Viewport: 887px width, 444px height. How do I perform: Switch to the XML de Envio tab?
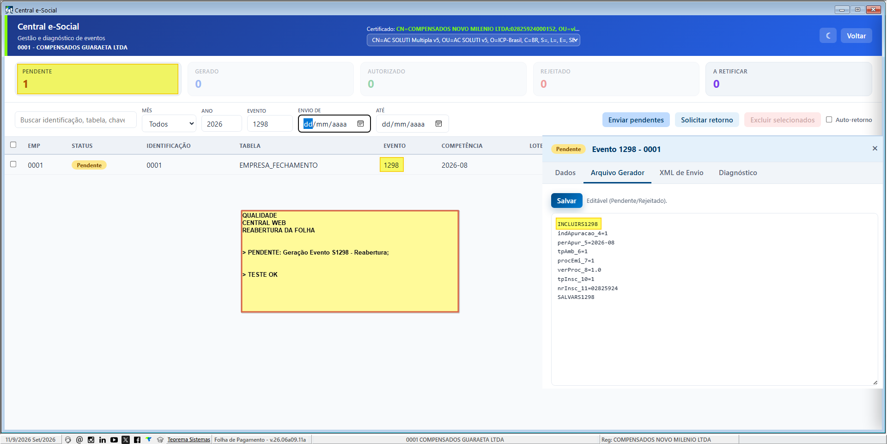point(681,173)
